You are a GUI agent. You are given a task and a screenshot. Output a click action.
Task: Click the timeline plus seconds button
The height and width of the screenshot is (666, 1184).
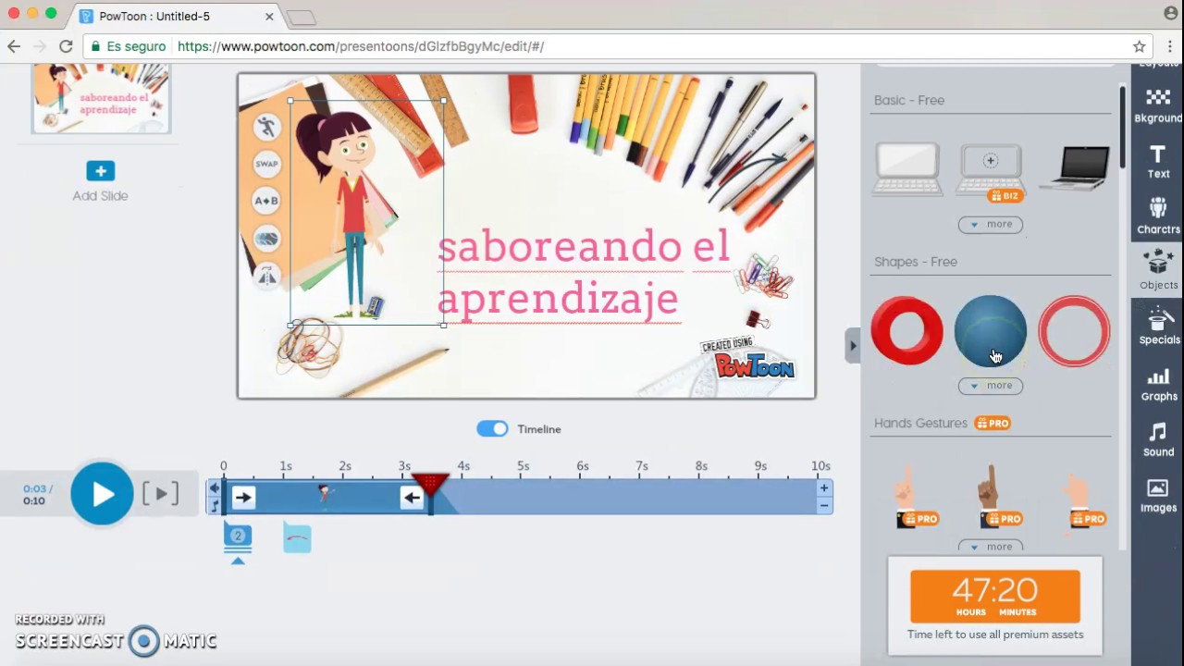(x=823, y=488)
